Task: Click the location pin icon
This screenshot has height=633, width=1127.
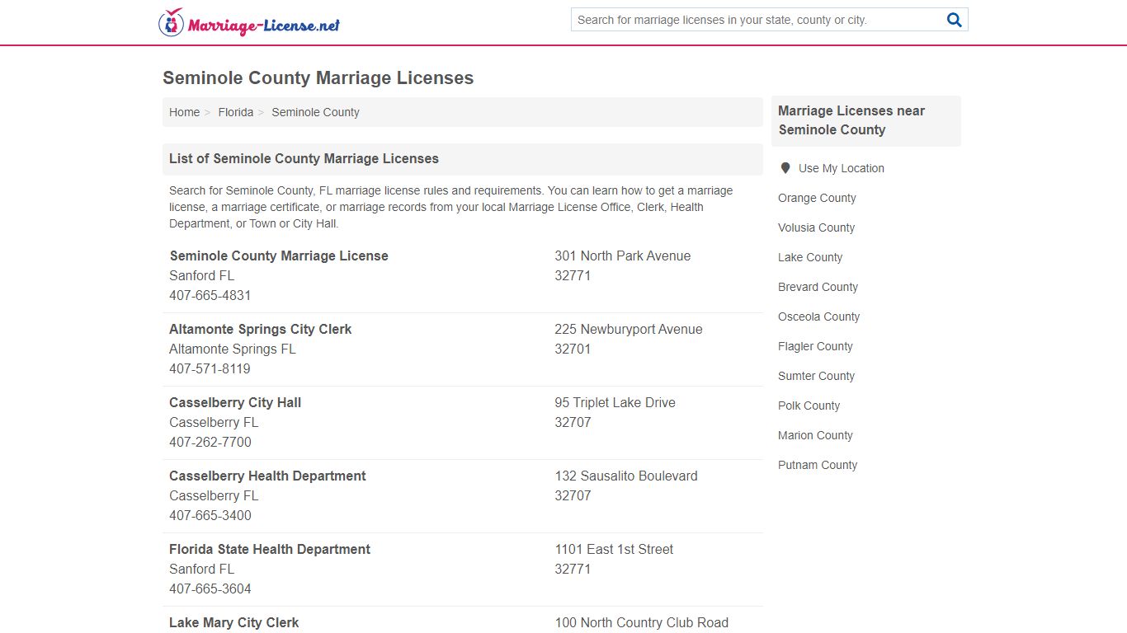Action: tap(785, 168)
